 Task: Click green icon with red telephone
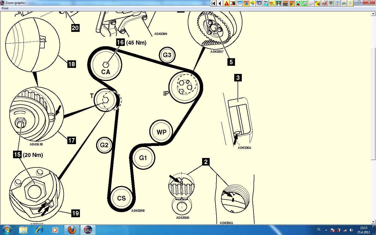(298, 3)
